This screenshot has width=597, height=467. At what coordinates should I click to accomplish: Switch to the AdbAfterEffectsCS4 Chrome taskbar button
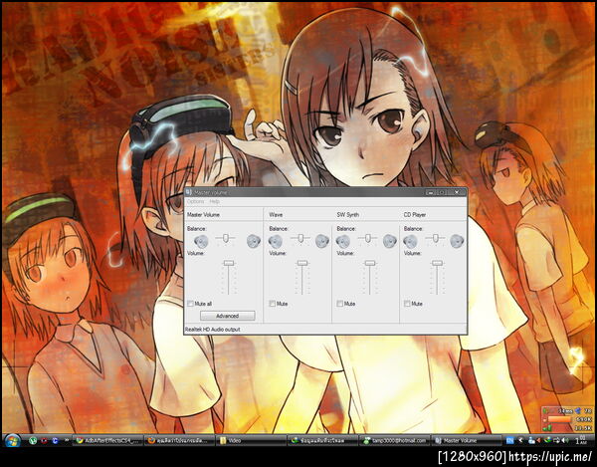point(107,441)
